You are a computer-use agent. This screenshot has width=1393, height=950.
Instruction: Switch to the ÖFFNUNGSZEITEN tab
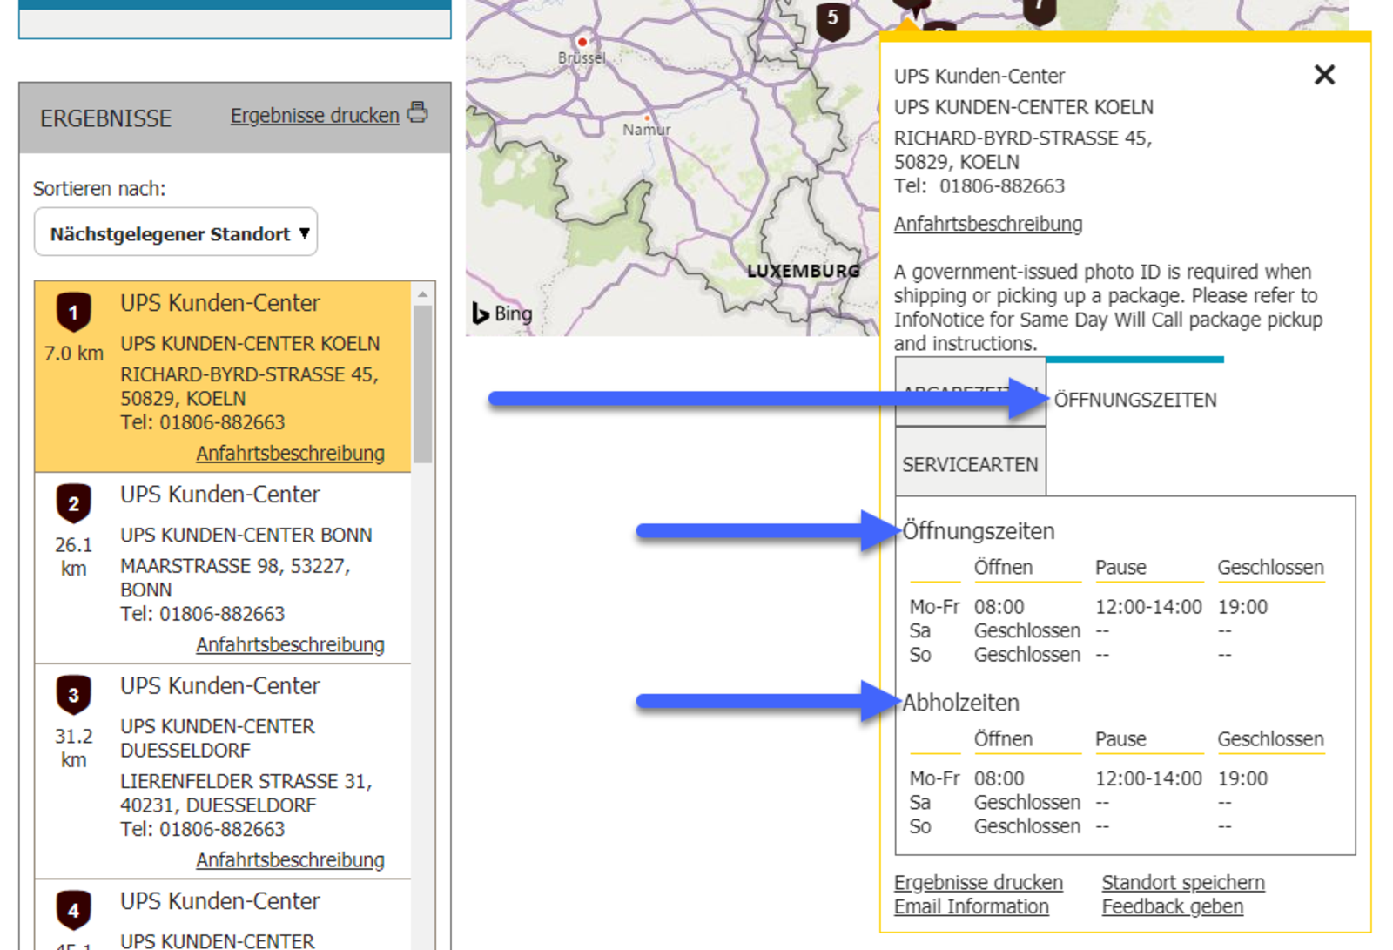[x=1134, y=400]
